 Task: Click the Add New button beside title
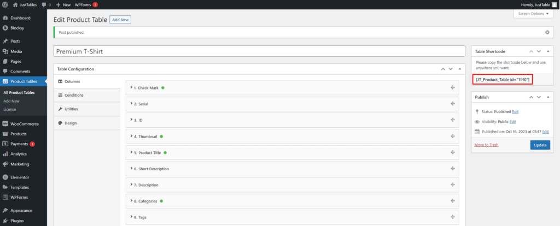click(x=120, y=20)
